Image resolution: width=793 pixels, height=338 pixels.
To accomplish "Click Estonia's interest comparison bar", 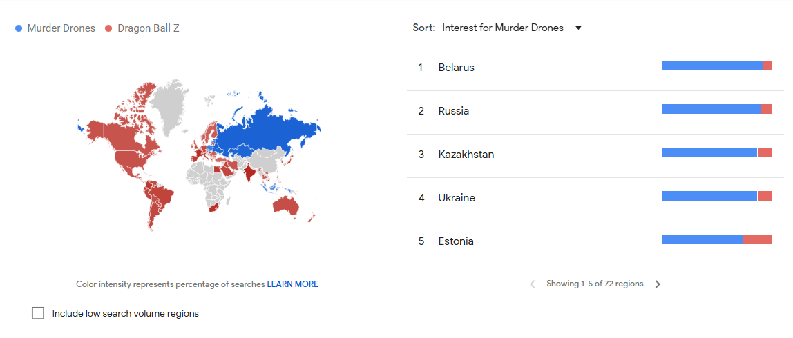I will (x=716, y=239).
